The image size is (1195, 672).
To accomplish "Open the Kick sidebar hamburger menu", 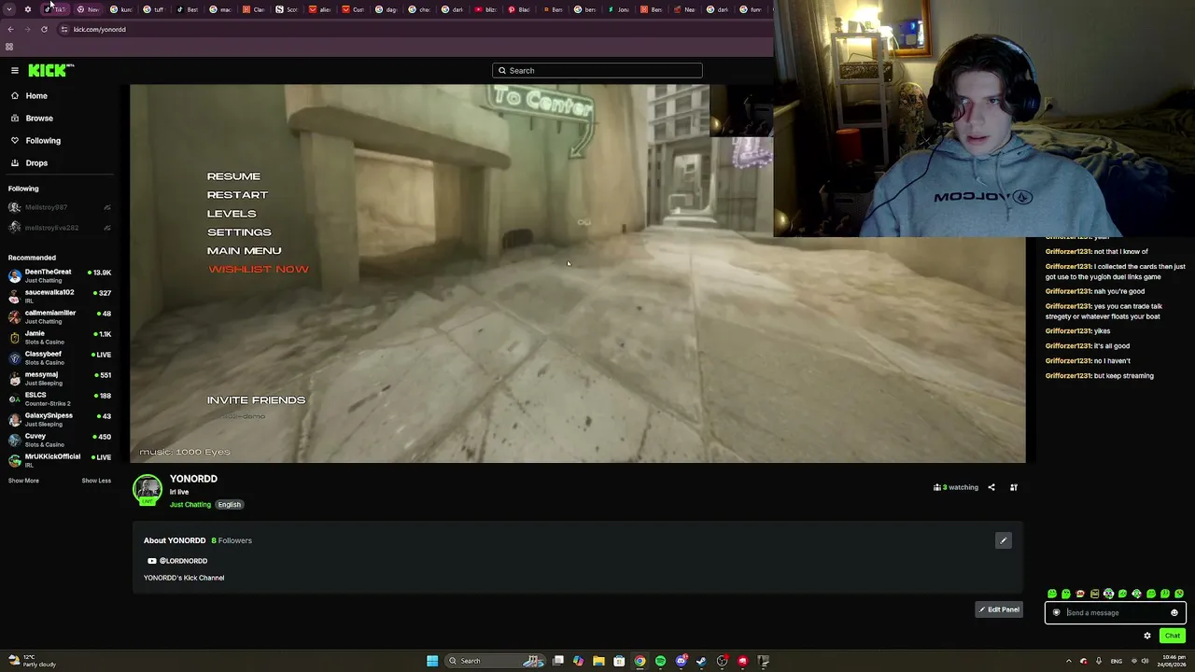I will 15,70.
